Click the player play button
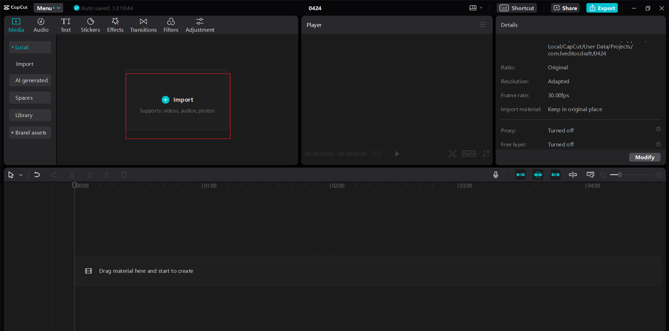 [397, 154]
